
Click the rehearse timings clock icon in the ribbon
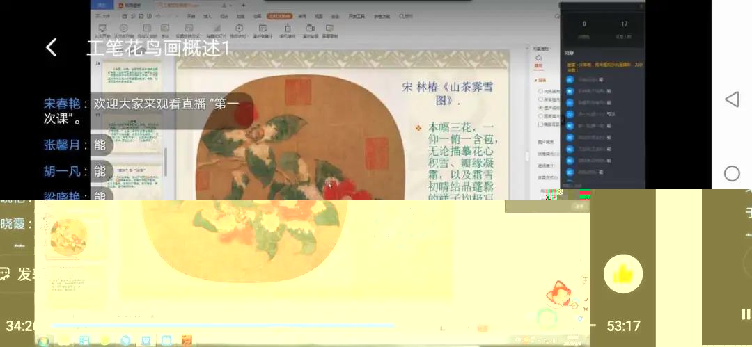238,30
